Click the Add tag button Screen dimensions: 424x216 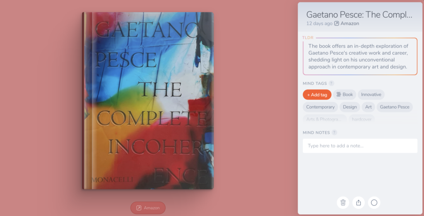(x=317, y=95)
